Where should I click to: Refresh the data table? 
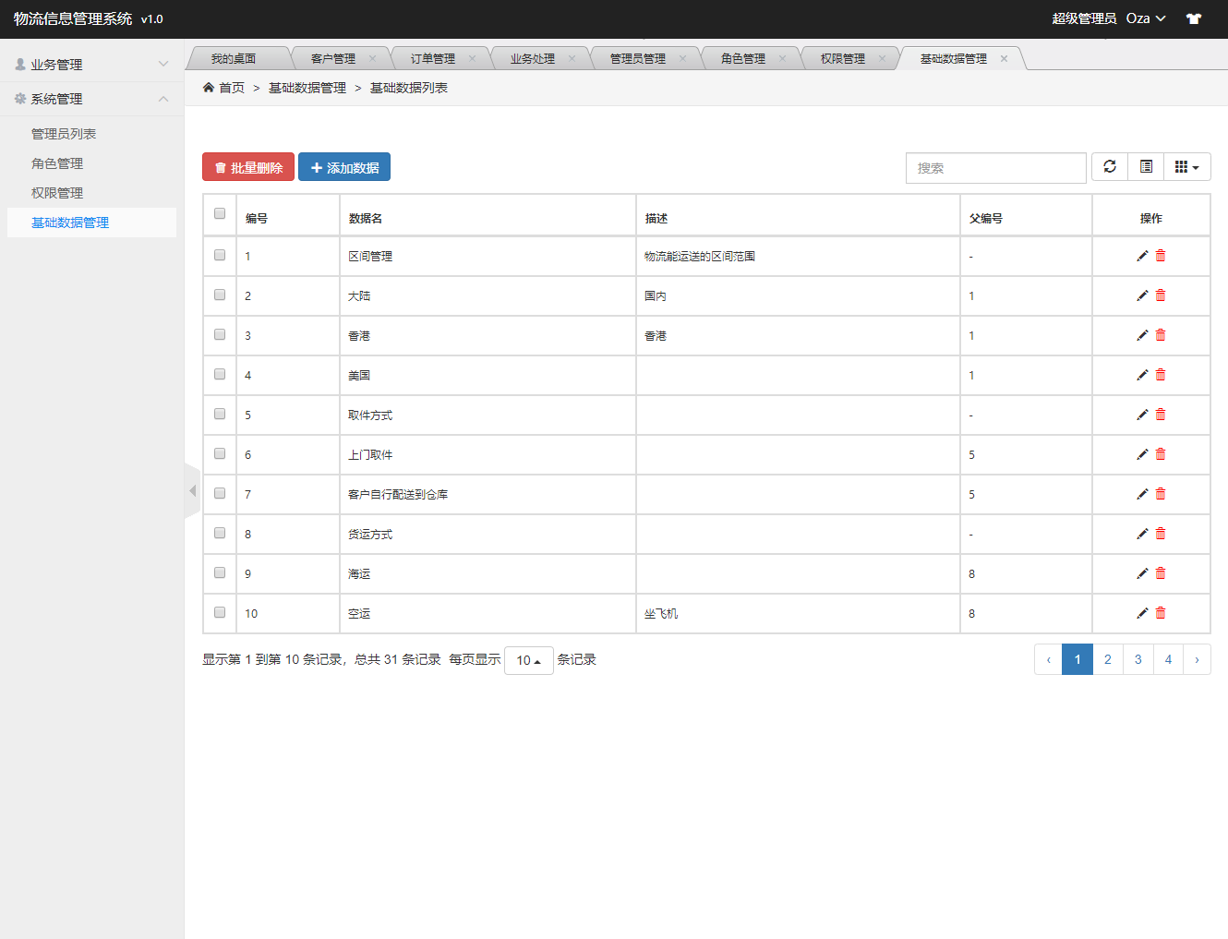coord(1110,167)
